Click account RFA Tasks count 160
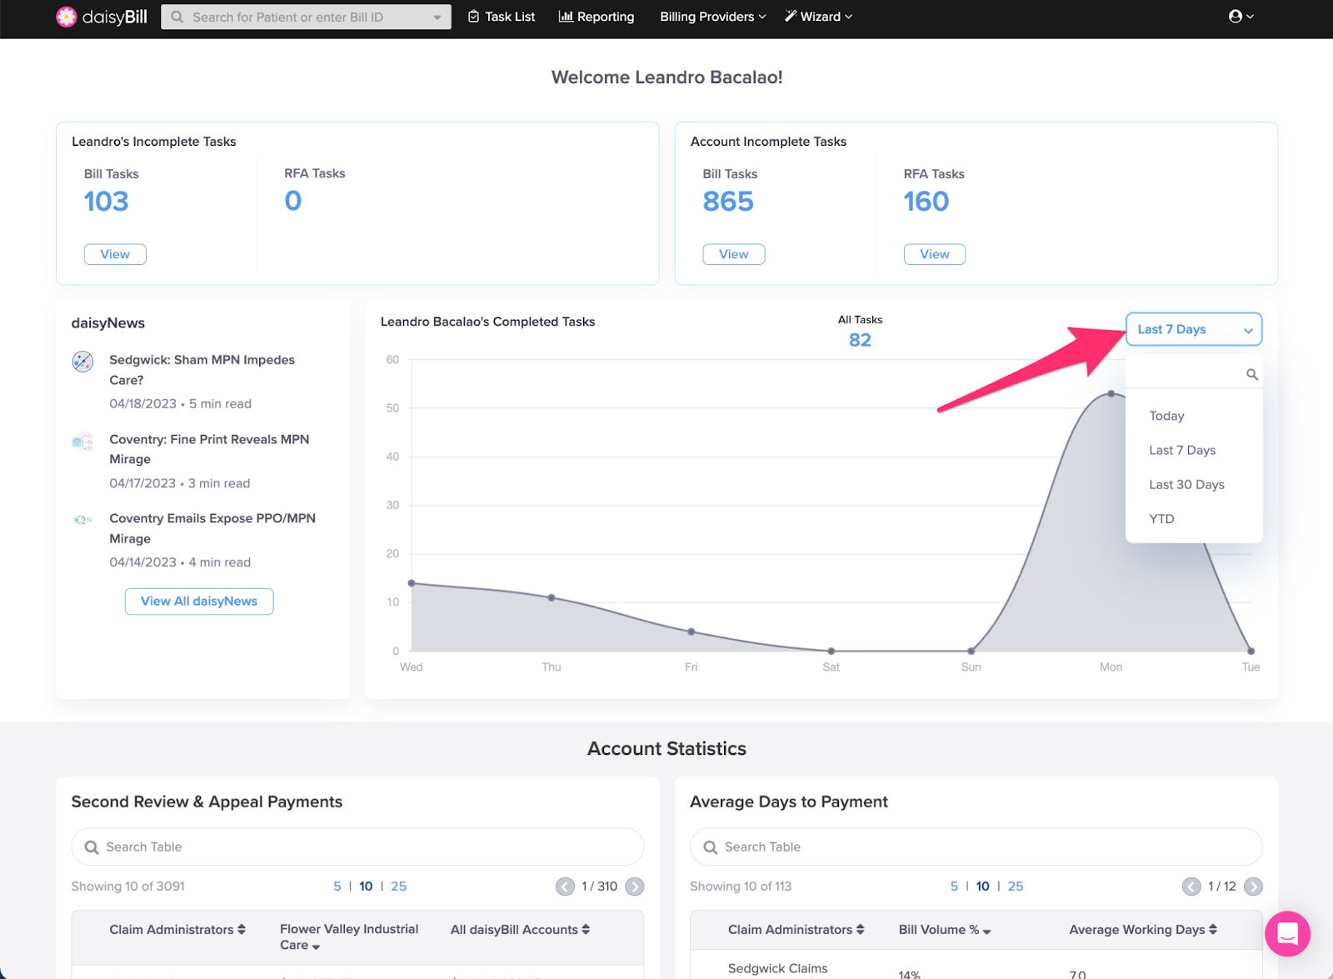This screenshot has height=979, width=1333. coord(926,202)
